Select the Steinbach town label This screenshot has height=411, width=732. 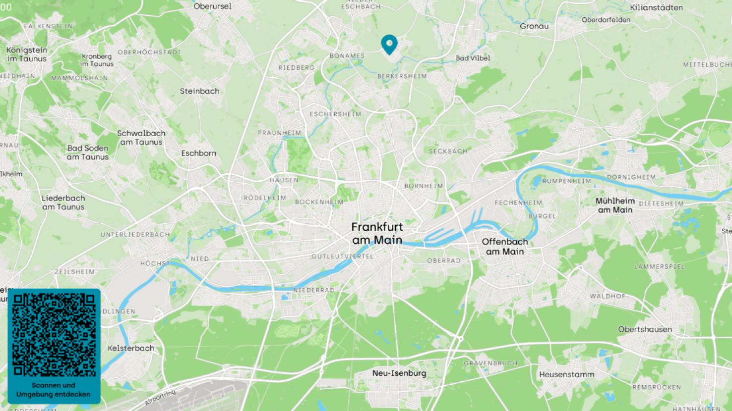(x=199, y=91)
